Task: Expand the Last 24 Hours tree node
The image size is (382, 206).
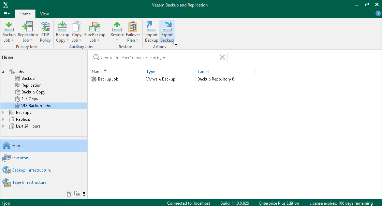Action: click(3, 126)
